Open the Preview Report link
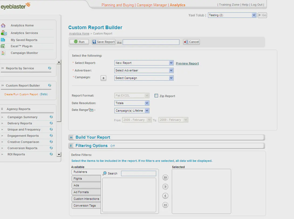 pyautogui.click(x=187, y=63)
